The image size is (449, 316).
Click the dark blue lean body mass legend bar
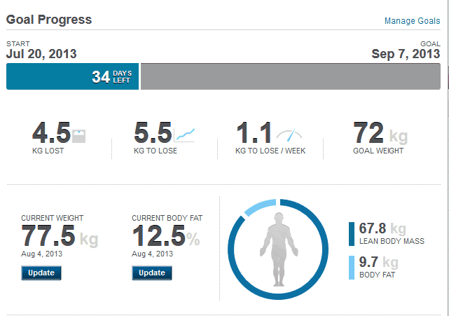(x=351, y=234)
